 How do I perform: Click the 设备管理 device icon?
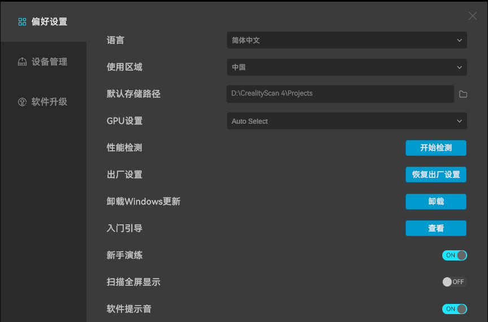click(x=23, y=62)
